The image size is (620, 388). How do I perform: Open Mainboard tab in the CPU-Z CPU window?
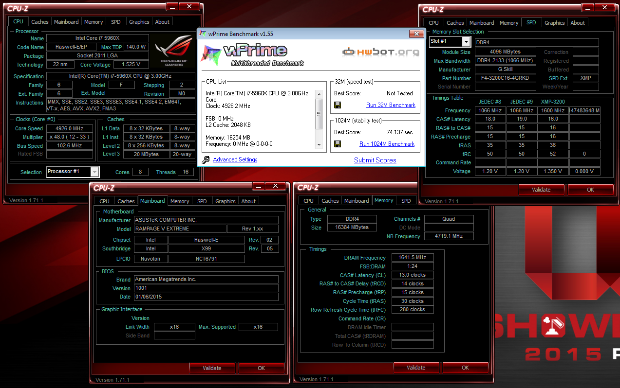click(x=66, y=22)
